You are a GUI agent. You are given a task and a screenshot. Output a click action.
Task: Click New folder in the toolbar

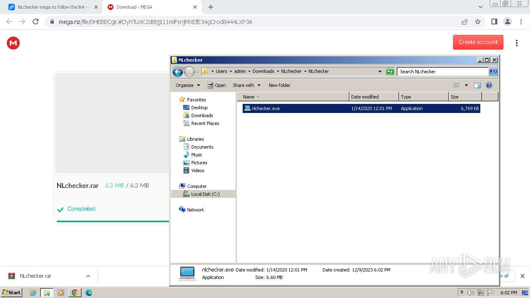point(279,85)
